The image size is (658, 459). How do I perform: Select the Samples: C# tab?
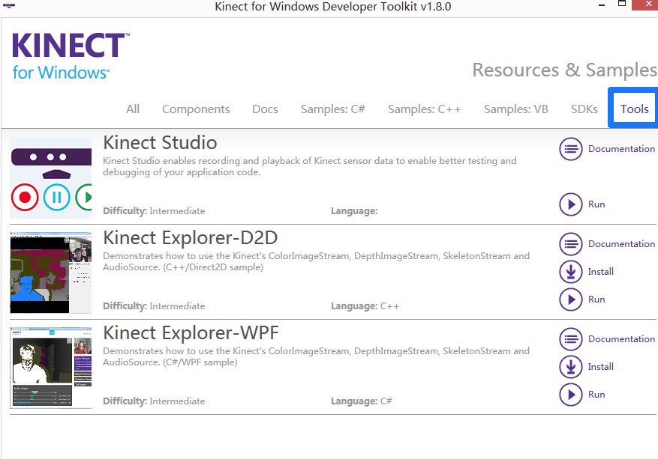333,109
